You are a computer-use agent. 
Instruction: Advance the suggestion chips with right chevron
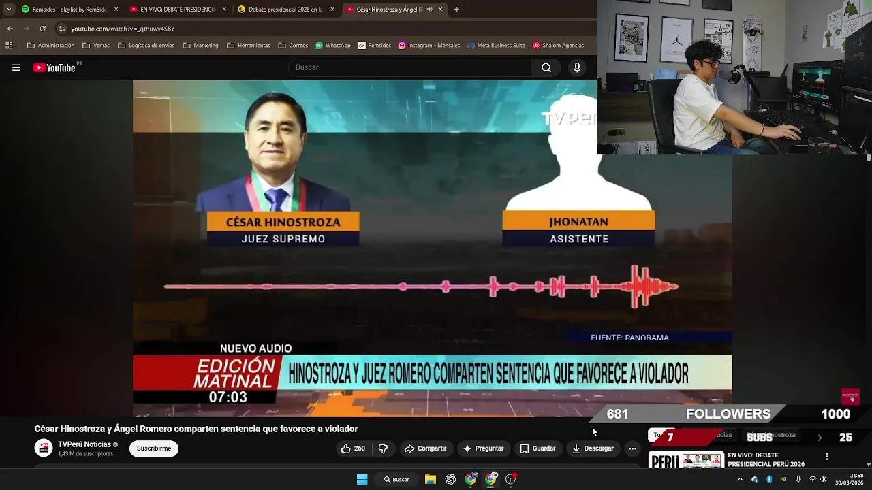coord(820,438)
